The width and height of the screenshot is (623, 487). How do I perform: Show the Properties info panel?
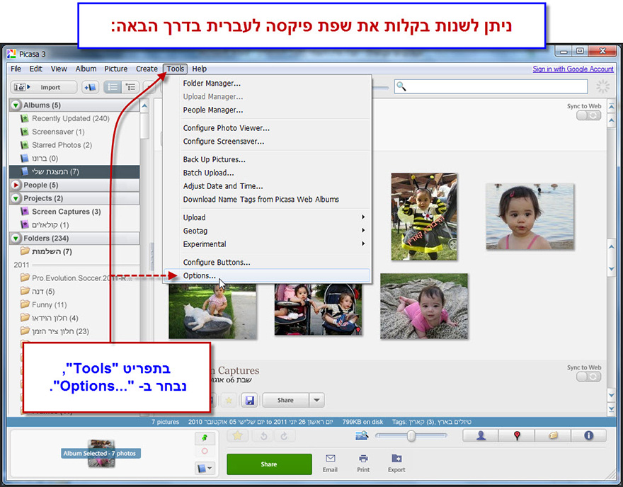click(x=588, y=436)
